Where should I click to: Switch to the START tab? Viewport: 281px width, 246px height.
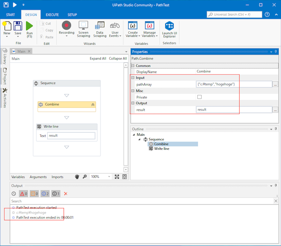11,15
